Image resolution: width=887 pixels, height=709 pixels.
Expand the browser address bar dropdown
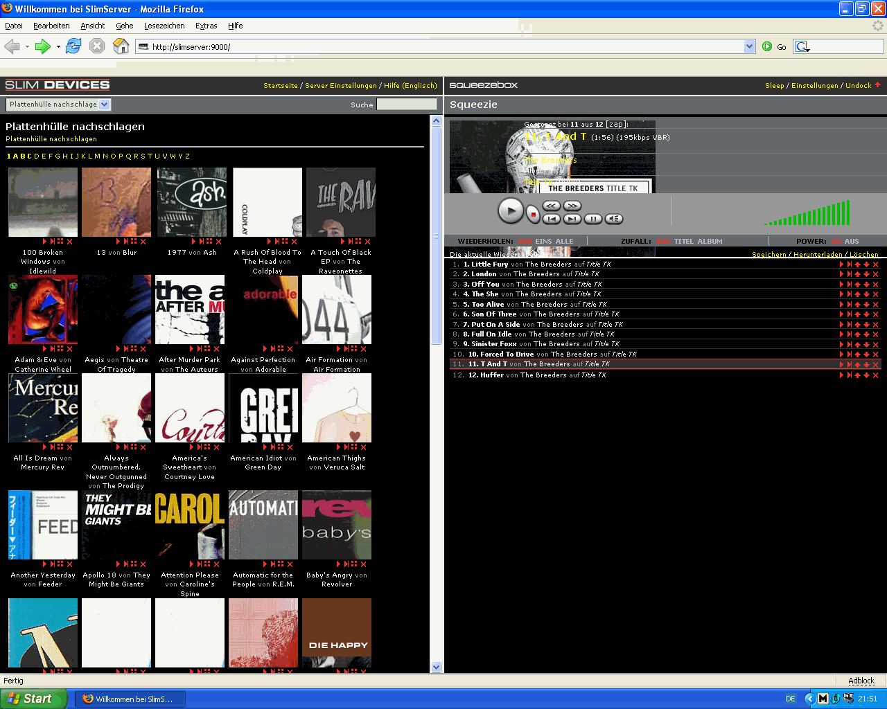749,46
